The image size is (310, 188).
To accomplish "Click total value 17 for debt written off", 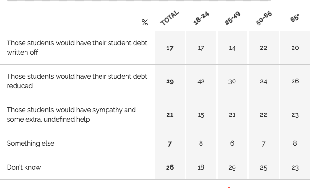I will (x=170, y=48).
